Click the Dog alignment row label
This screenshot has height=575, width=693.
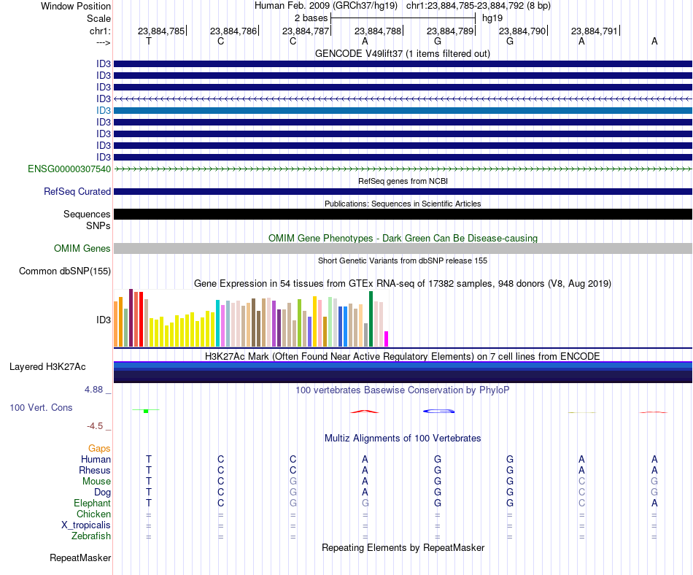[x=102, y=492]
